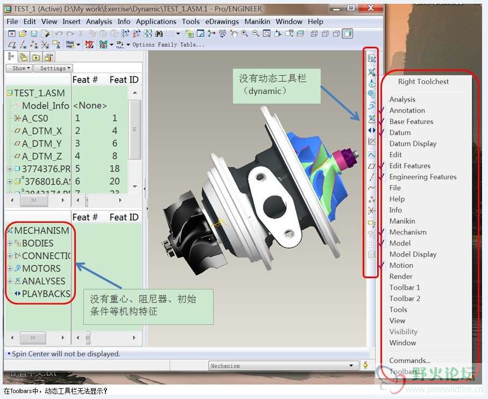Expand the CONNECTIONS node
The height and width of the screenshot is (399, 488).
tap(10, 256)
